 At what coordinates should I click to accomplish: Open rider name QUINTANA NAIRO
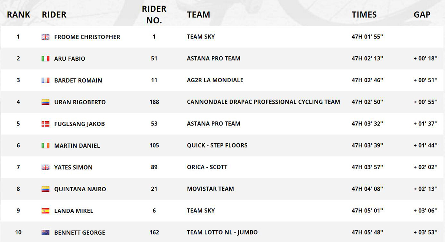pos(80,189)
